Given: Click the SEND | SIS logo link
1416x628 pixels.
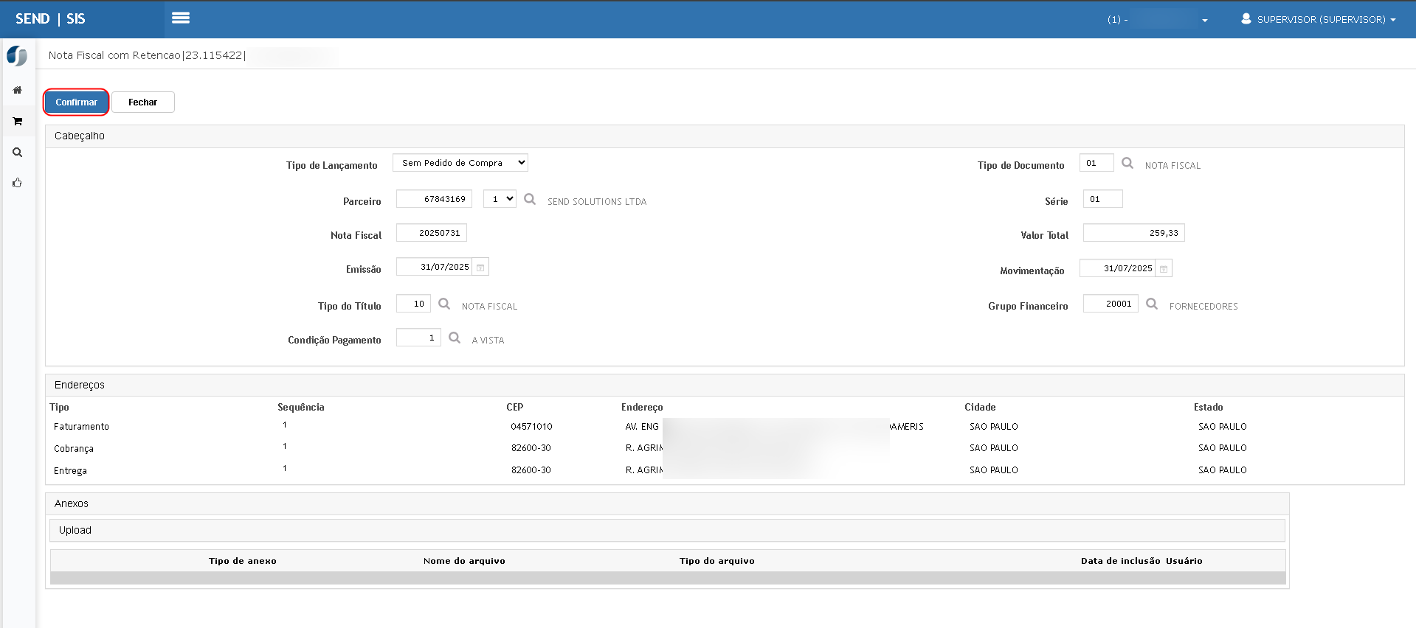Looking at the screenshot, I should coord(50,18).
